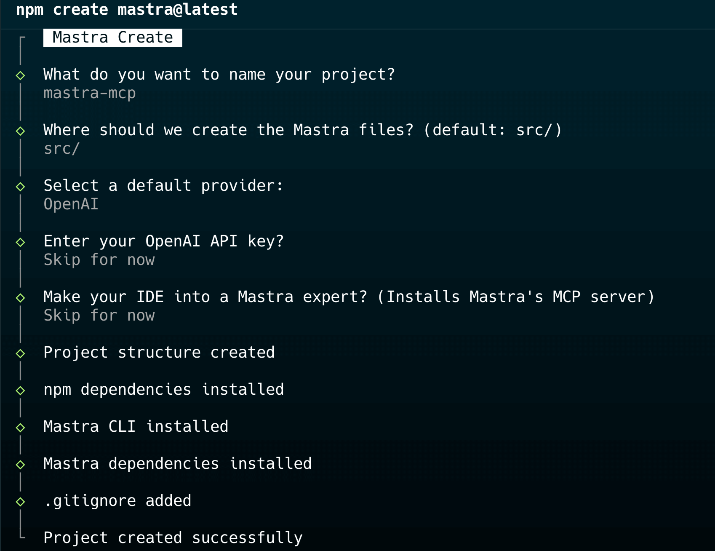Open the default provider selection line
Viewport: 715px width, 551px height.
point(163,185)
